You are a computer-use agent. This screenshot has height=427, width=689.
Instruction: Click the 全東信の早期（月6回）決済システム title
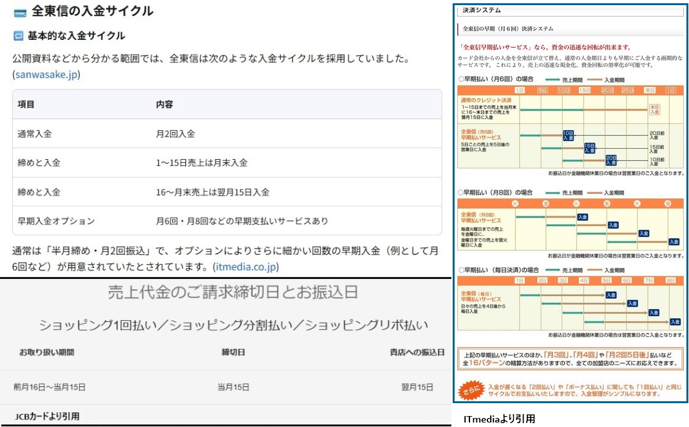pyautogui.click(x=507, y=28)
